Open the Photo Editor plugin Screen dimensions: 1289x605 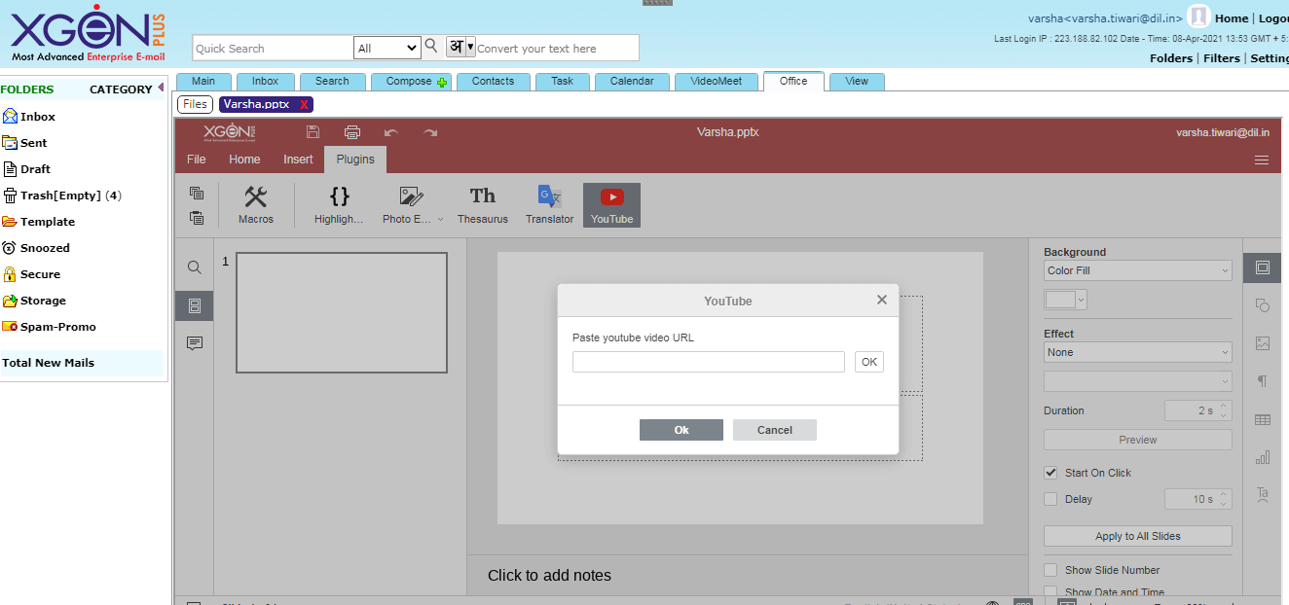(x=407, y=205)
